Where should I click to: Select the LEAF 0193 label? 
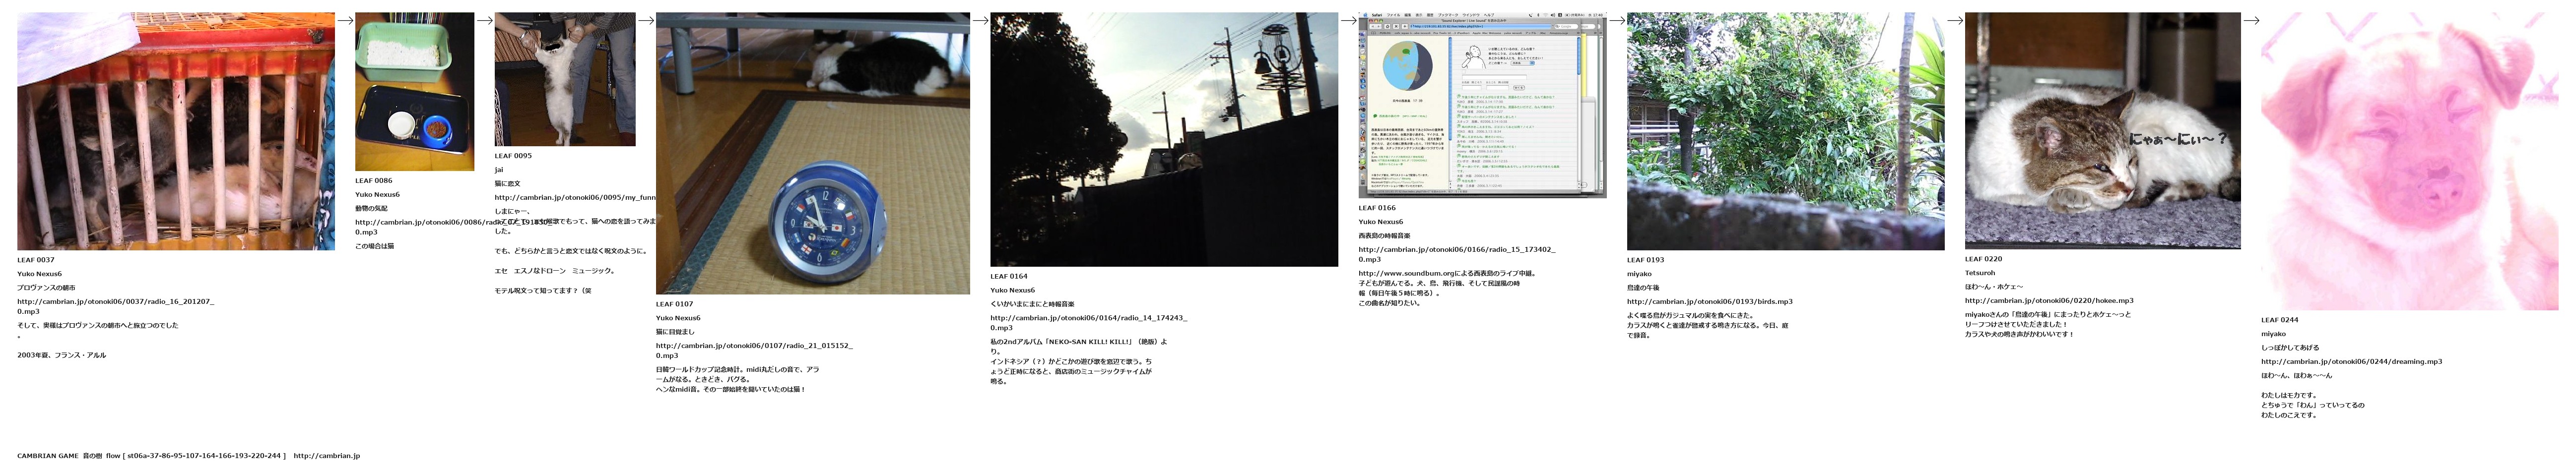(x=1646, y=260)
